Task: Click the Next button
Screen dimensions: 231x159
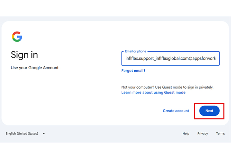Action: click(x=209, y=111)
